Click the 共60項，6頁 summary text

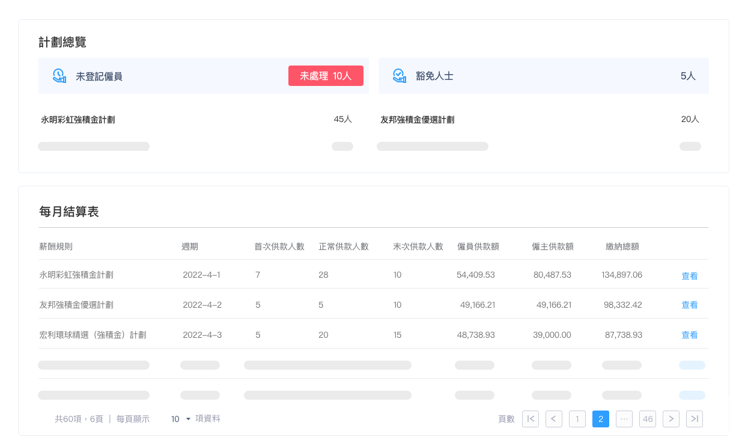pyautogui.click(x=79, y=419)
